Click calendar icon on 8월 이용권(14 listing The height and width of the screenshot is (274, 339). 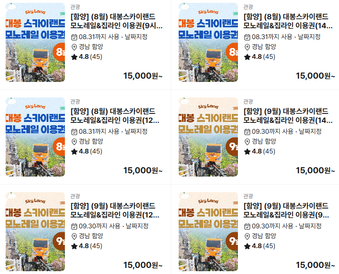click(247, 37)
